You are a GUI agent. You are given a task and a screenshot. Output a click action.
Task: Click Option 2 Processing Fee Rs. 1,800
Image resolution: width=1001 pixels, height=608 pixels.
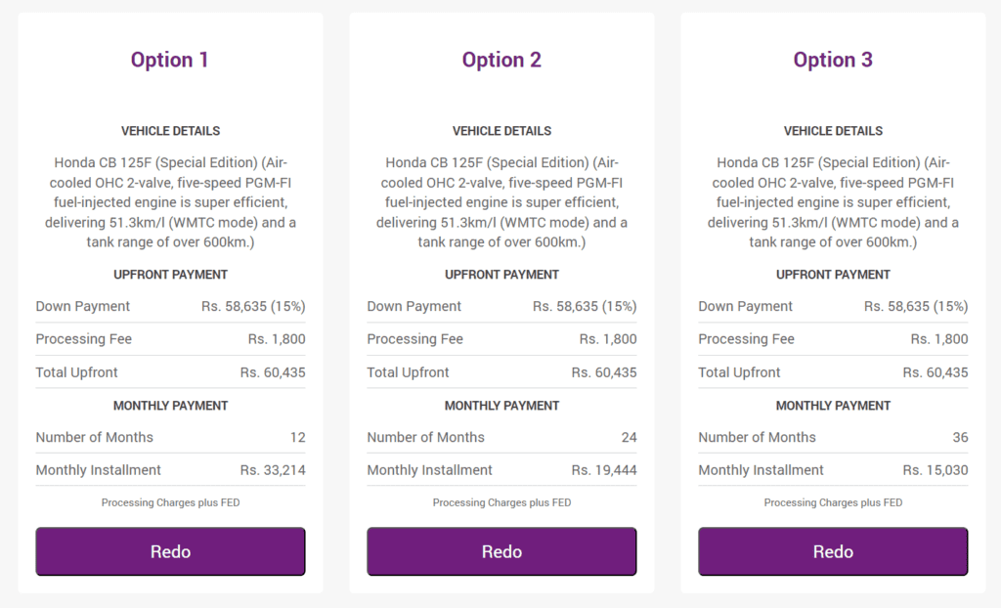(608, 339)
